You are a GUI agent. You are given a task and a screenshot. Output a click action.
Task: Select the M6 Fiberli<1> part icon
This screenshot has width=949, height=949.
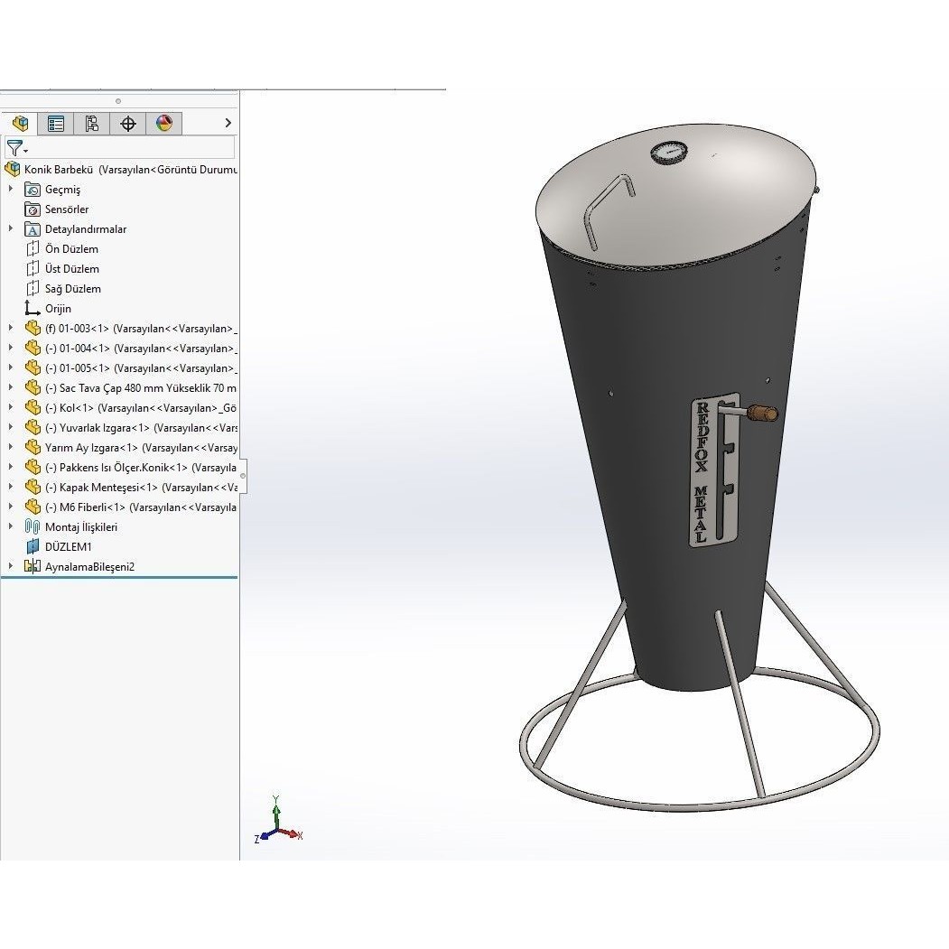click(x=33, y=507)
